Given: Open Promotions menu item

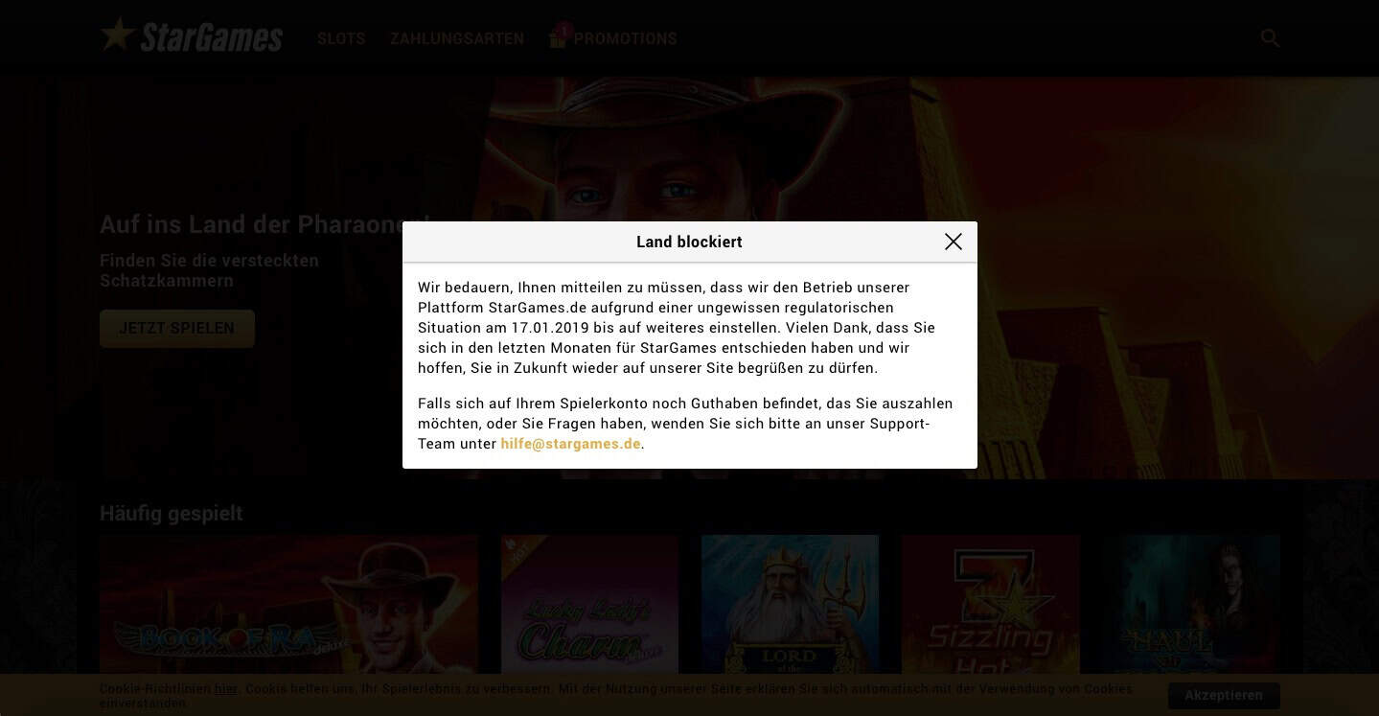Looking at the screenshot, I should [x=625, y=38].
